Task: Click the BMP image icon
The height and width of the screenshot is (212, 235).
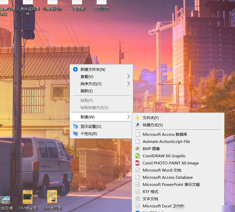Action: (x=138, y=149)
